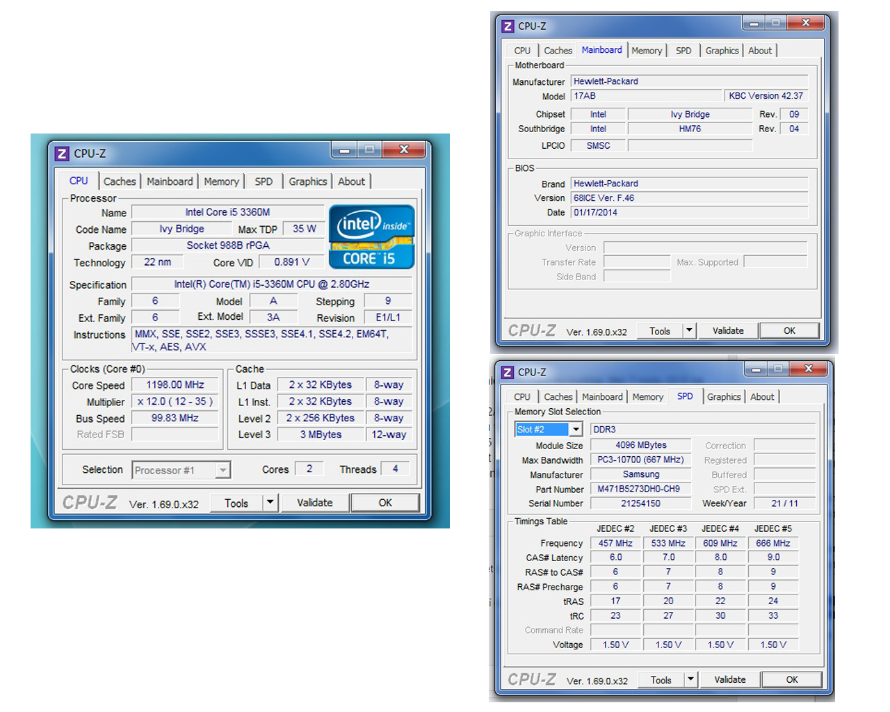Open Memory tab in the Mainboard window

point(647,51)
